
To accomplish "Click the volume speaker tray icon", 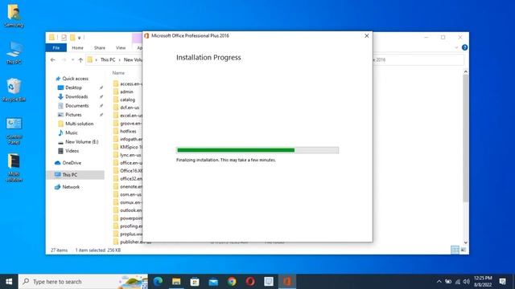I will pos(466,282).
